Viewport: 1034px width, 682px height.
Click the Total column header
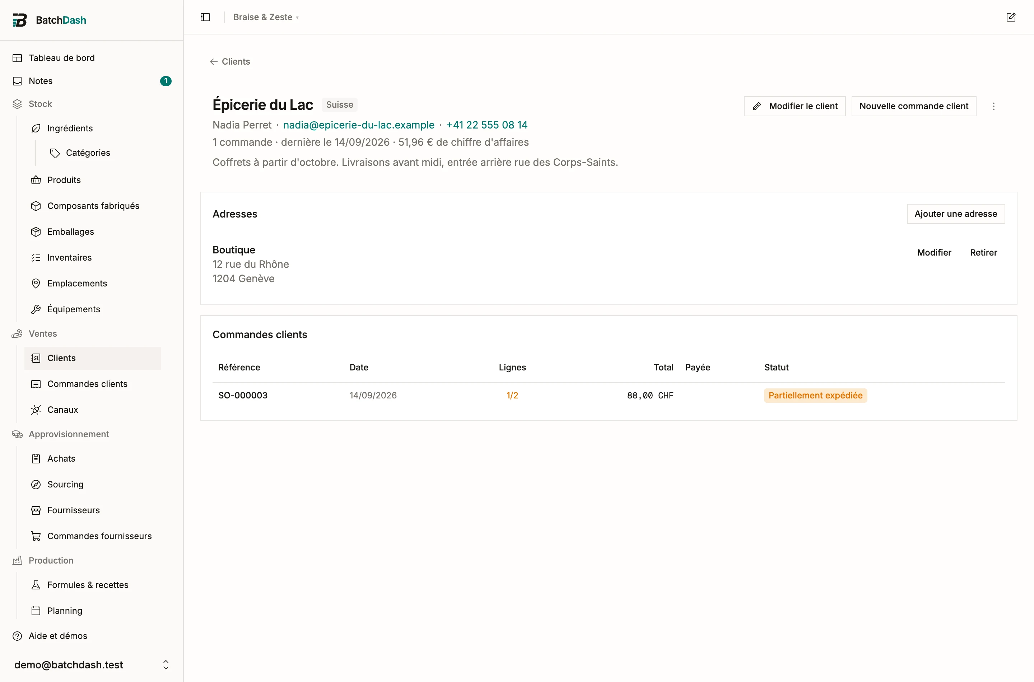(x=663, y=368)
